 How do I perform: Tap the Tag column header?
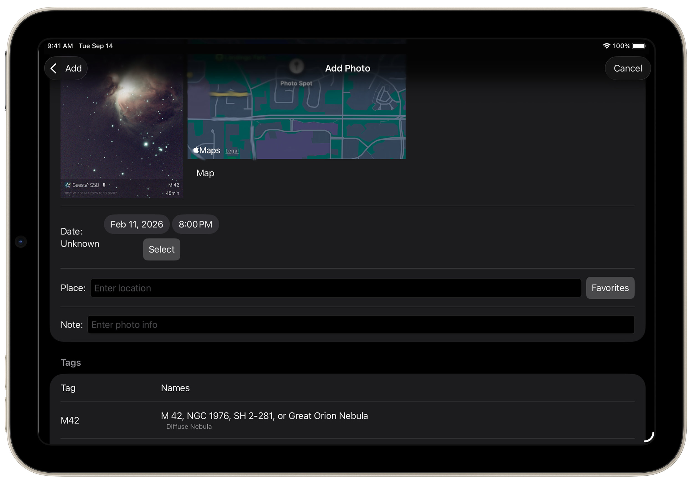pos(68,388)
